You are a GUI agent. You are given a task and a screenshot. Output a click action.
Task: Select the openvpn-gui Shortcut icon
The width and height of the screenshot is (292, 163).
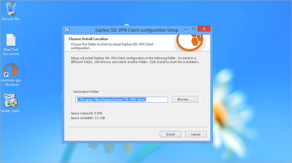tap(11, 75)
